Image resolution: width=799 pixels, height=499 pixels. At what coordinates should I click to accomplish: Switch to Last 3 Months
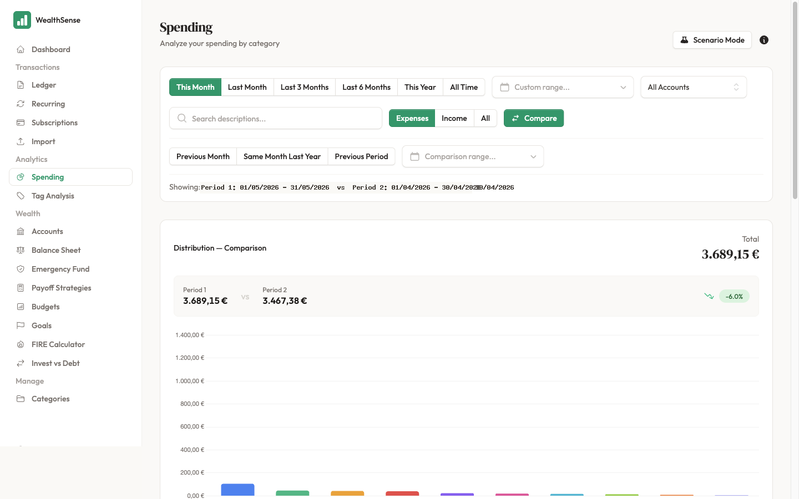coord(305,87)
